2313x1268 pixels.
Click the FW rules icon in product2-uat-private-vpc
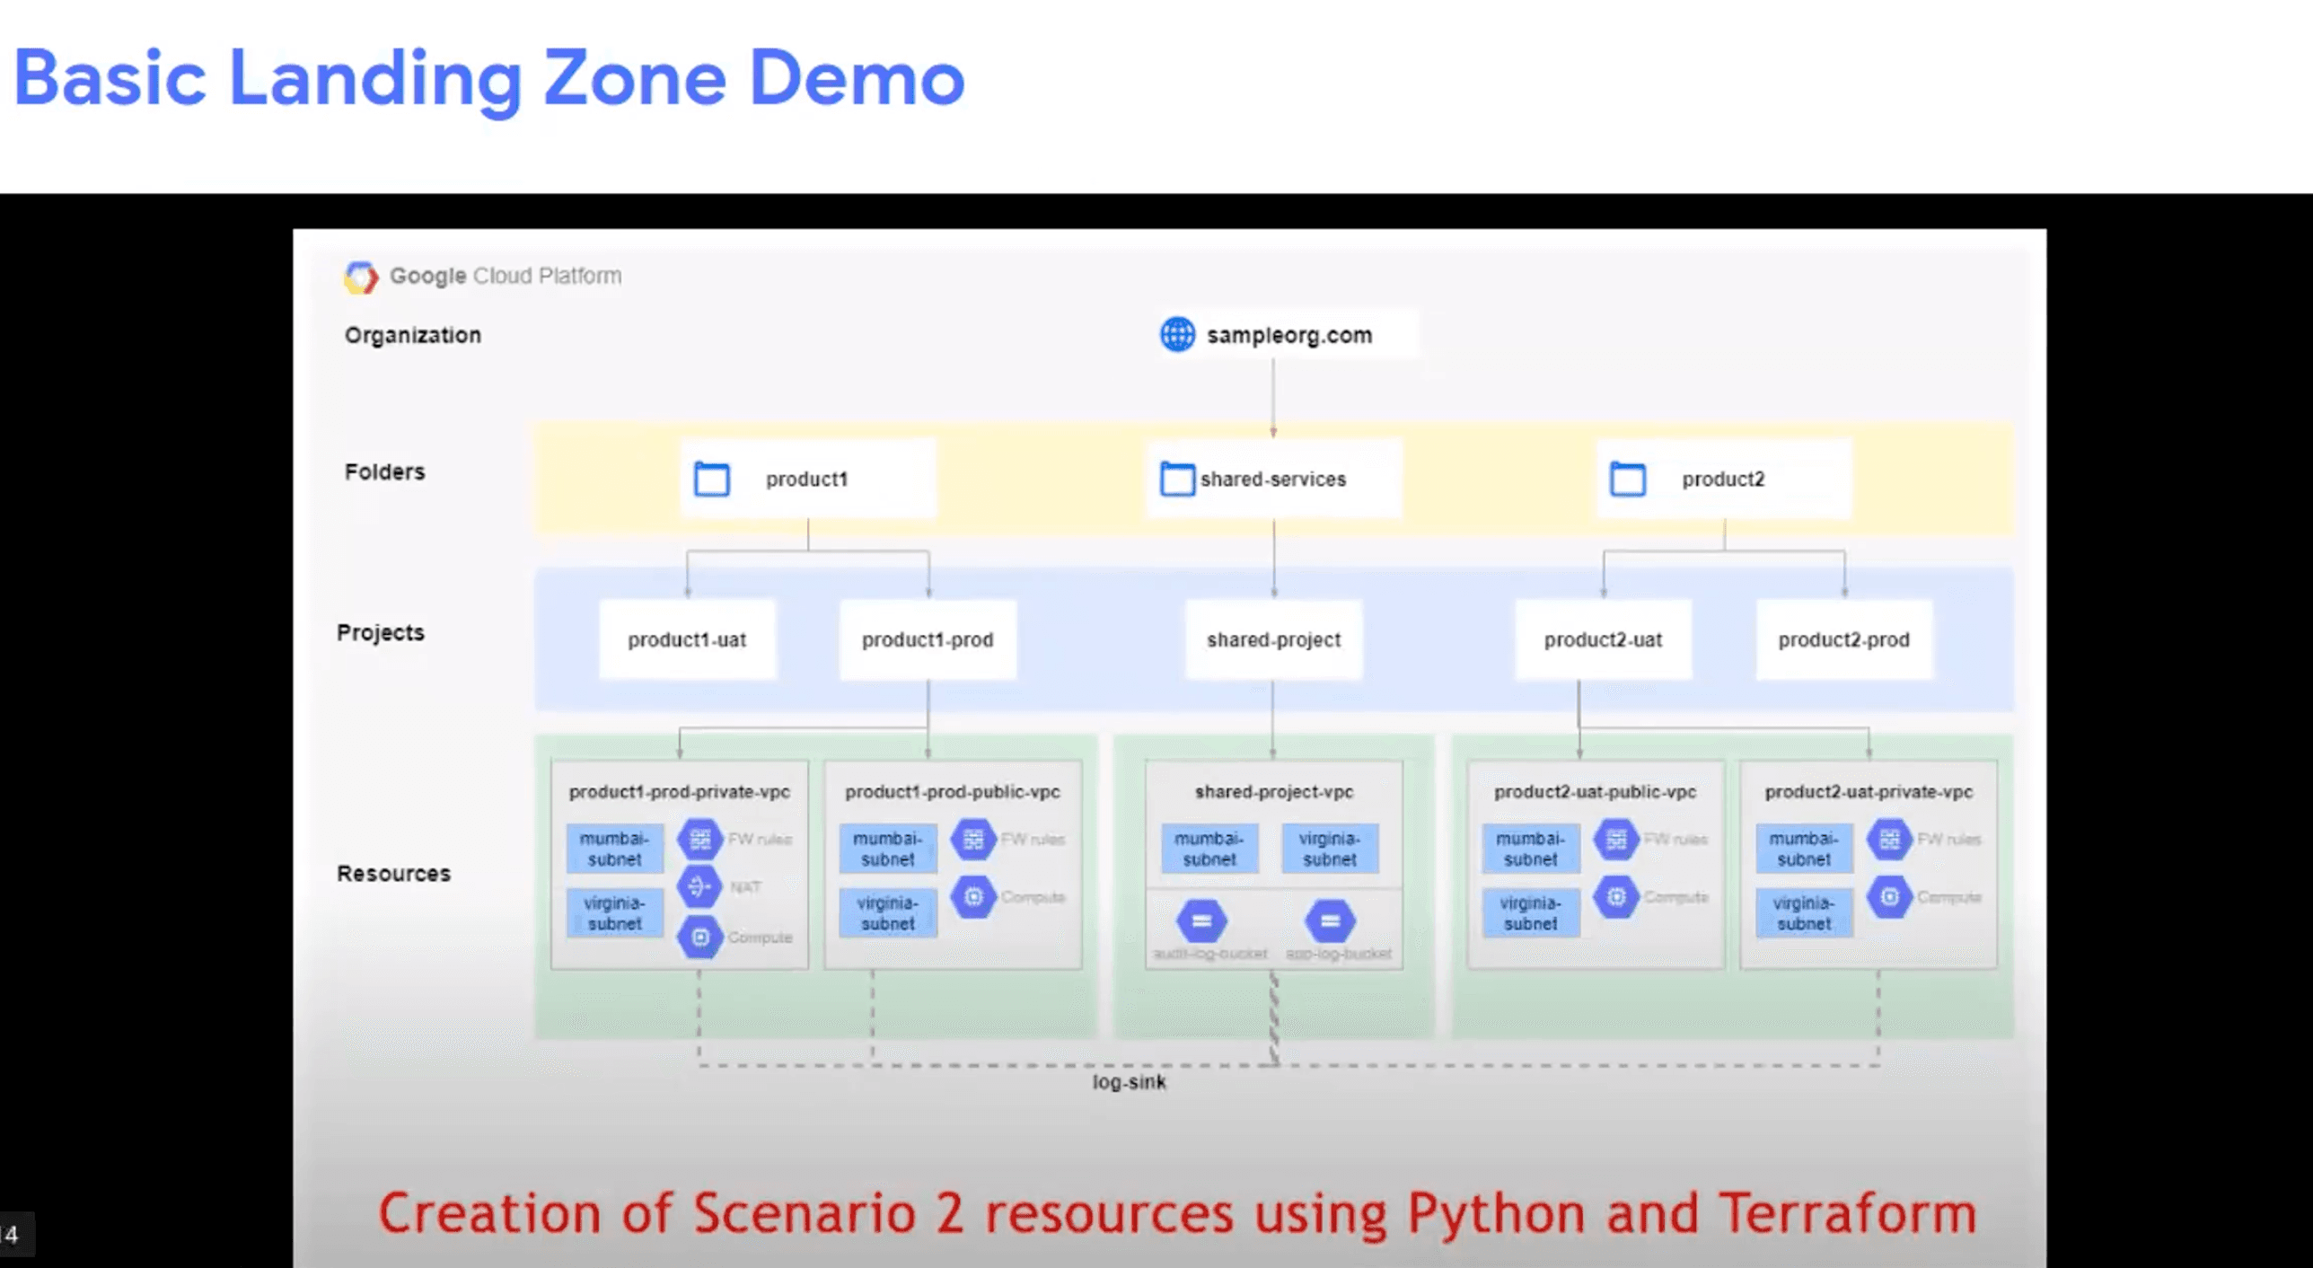pyautogui.click(x=1889, y=839)
